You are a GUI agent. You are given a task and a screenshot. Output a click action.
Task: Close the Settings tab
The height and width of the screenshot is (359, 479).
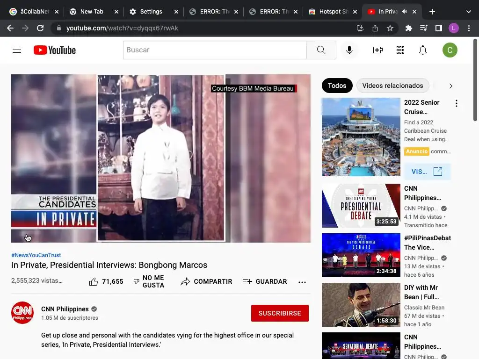176,12
